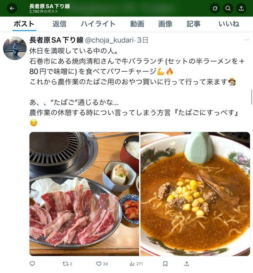Tap the share profile icon in header
Viewport: 253px width, 273px height.
coord(241,8)
